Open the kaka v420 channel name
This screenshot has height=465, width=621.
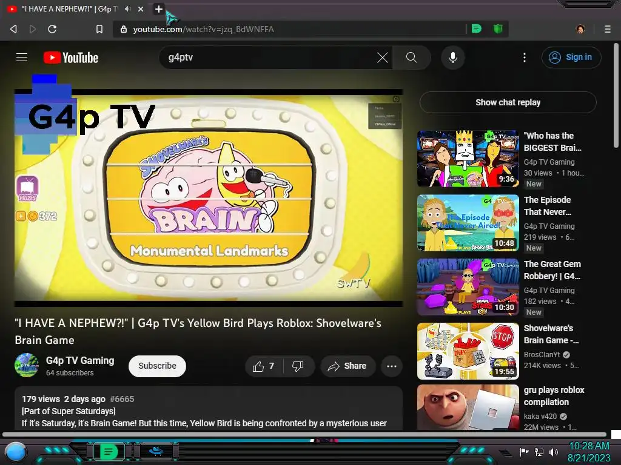coord(540,417)
